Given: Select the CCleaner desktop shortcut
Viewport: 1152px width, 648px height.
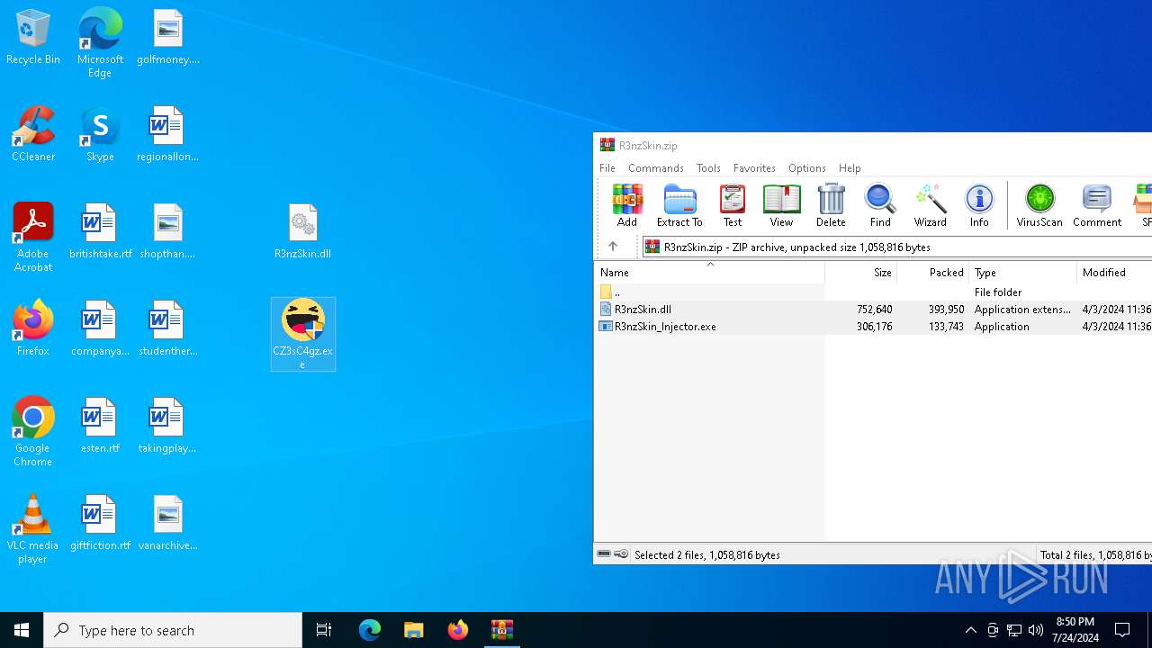Looking at the screenshot, I should (x=33, y=135).
